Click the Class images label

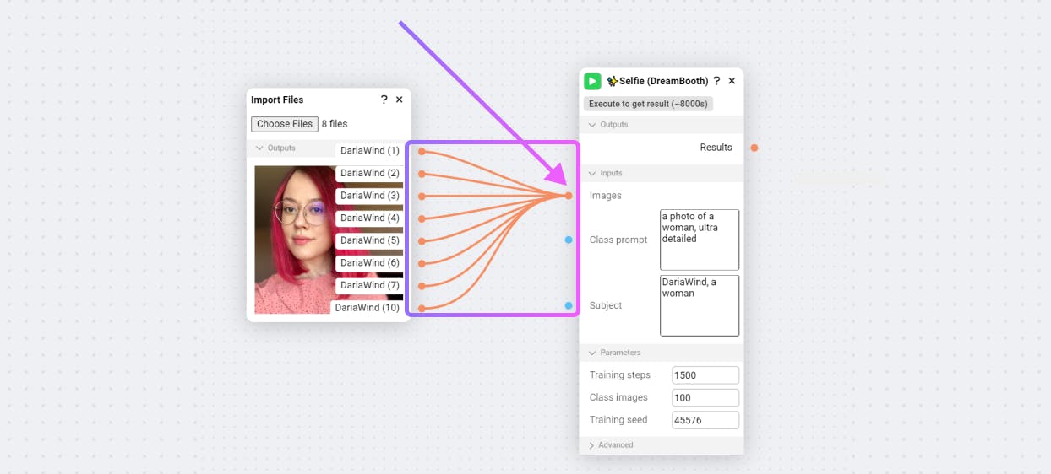618,397
